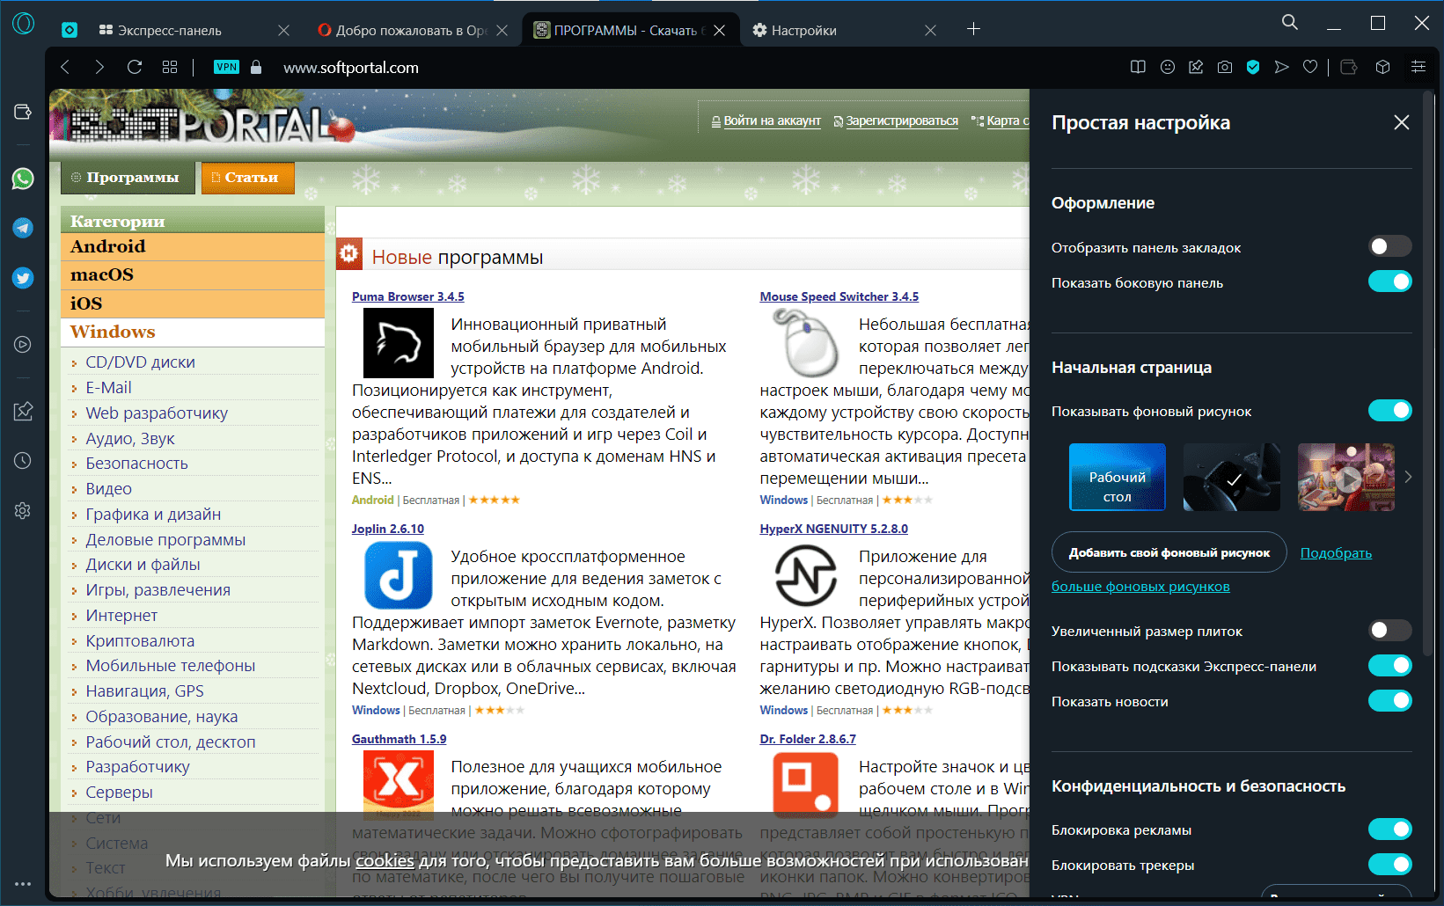The height and width of the screenshot is (906, 1444).
Task: Close the Простая настройка panel
Action: 1402,122
